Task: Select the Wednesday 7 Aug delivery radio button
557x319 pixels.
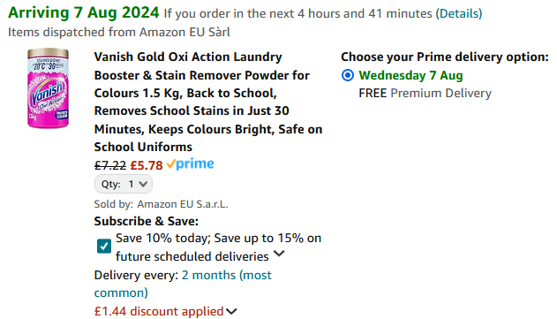Action: point(348,75)
